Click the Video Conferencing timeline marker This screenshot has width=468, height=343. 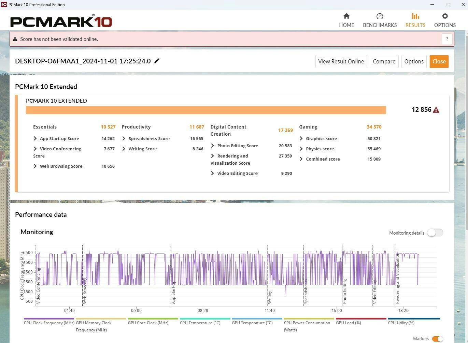pyautogui.click(x=38, y=286)
